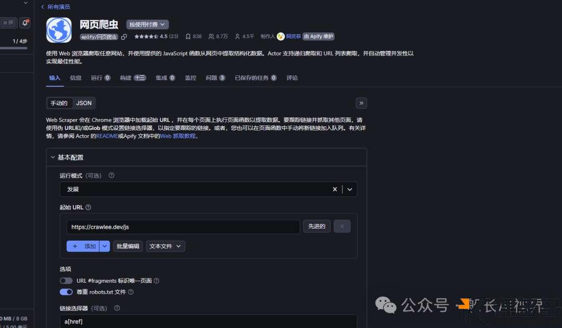
Task: Open notifications via the bell icon
Action: (x=24, y=23)
